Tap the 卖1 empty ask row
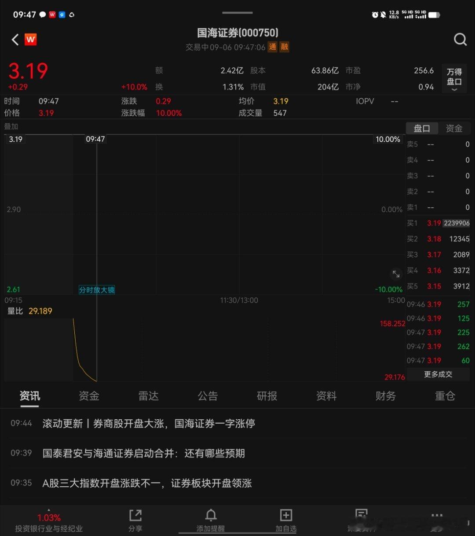This screenshot has width=475, height=536. click(x=438, y=207)
